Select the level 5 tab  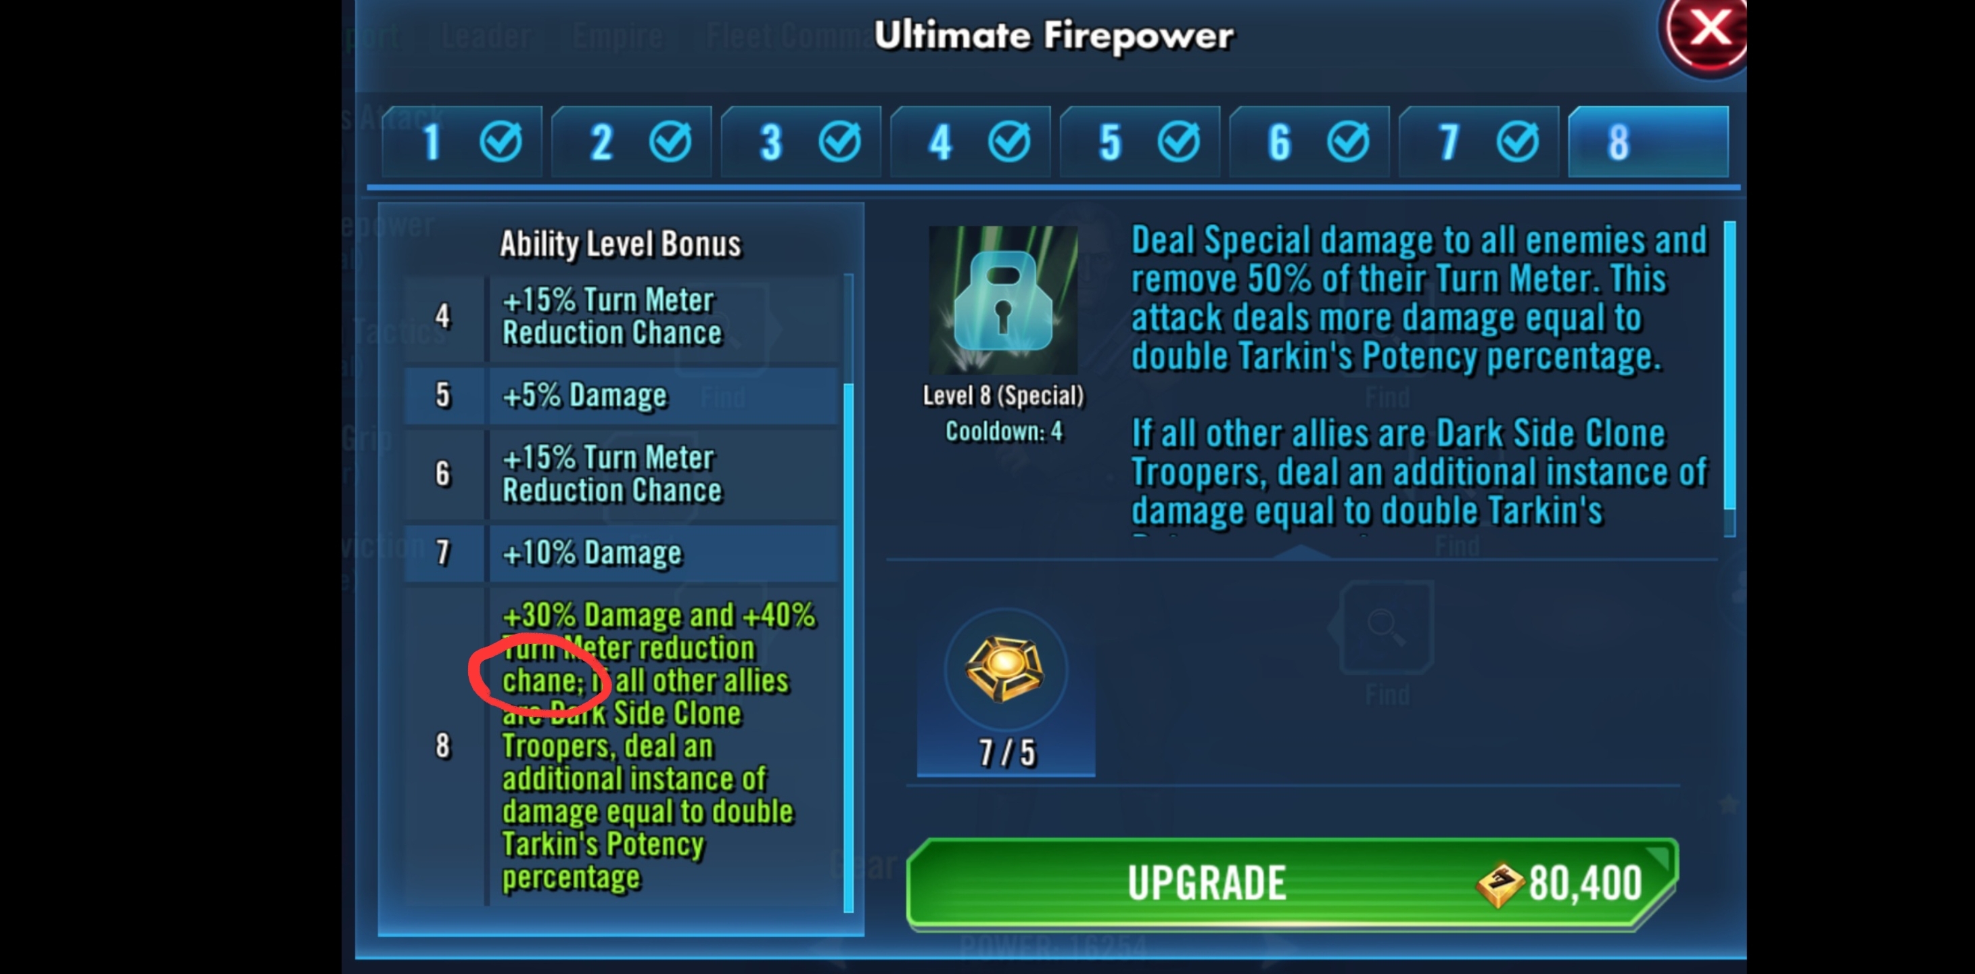1140,143
